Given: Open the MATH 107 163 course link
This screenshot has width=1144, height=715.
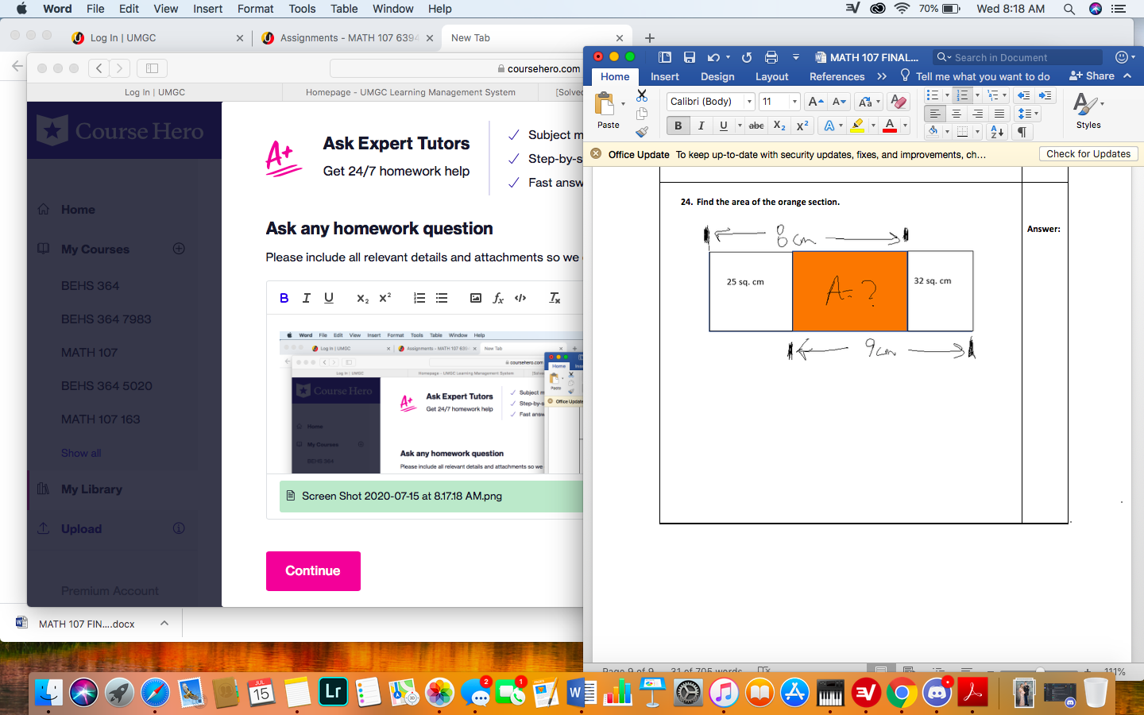Looking at the screenshot, I should (101, 419).
